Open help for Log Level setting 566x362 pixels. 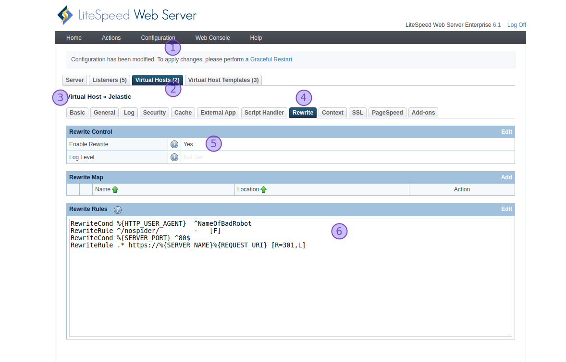[174, 157]
